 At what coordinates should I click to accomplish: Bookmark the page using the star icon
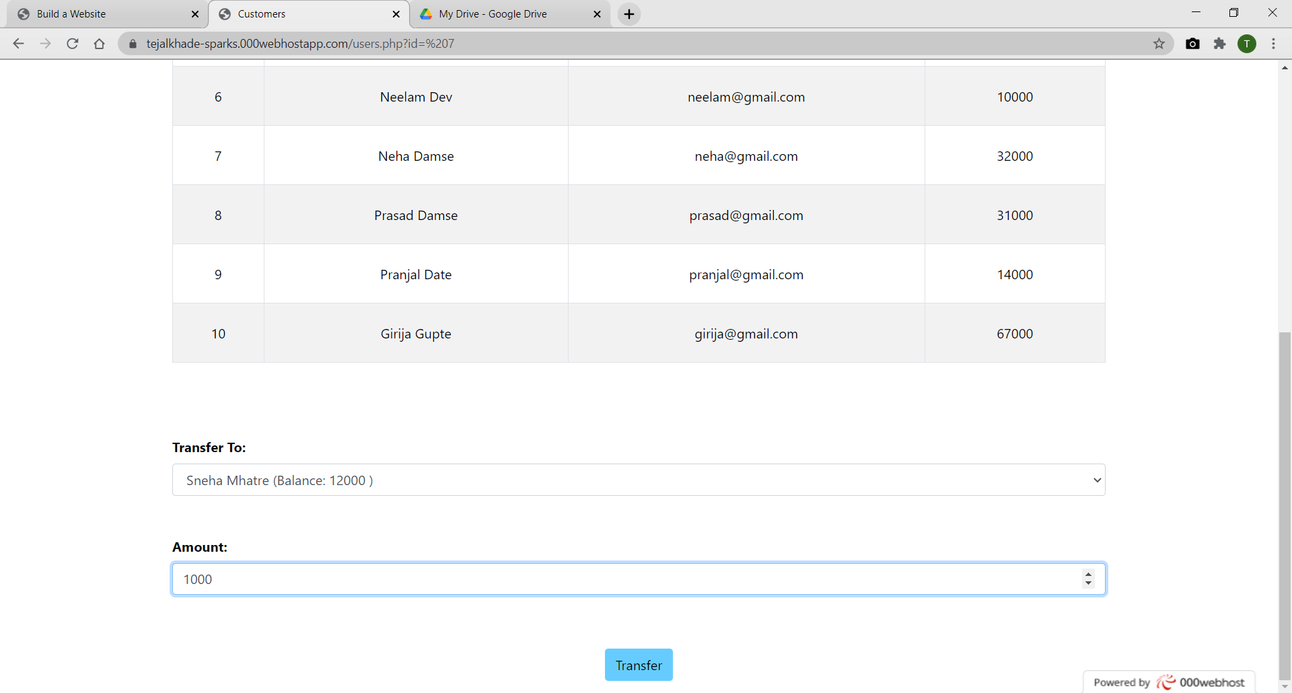click(1159, 43)
